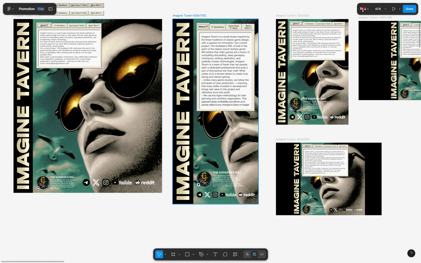Image resolution: width=421 pixels, height=263 pixels.
Task: Click THE GODDESS'S WILL heading in 828x1792 frame
Action: 227,172
